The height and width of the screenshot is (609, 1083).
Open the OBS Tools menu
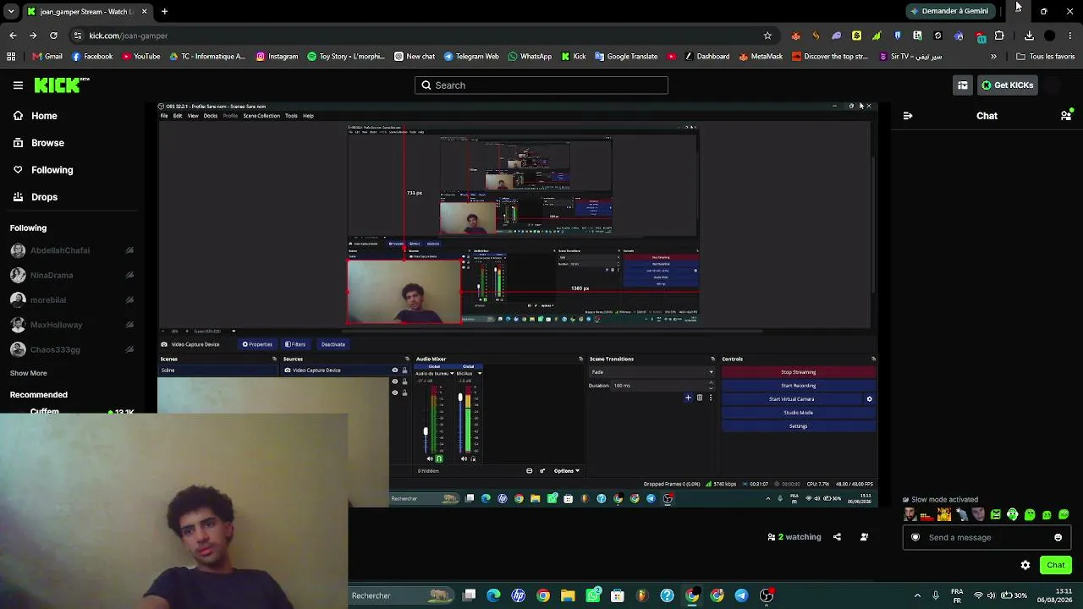[291, 116]
